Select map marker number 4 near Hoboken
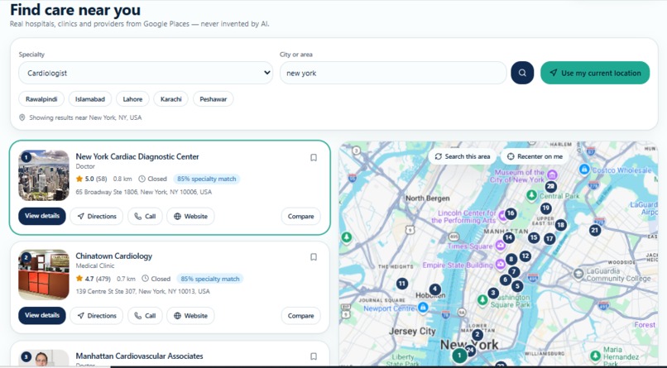Image resolution: width=667 pixels, height=368 pixels. coord(434,289)
